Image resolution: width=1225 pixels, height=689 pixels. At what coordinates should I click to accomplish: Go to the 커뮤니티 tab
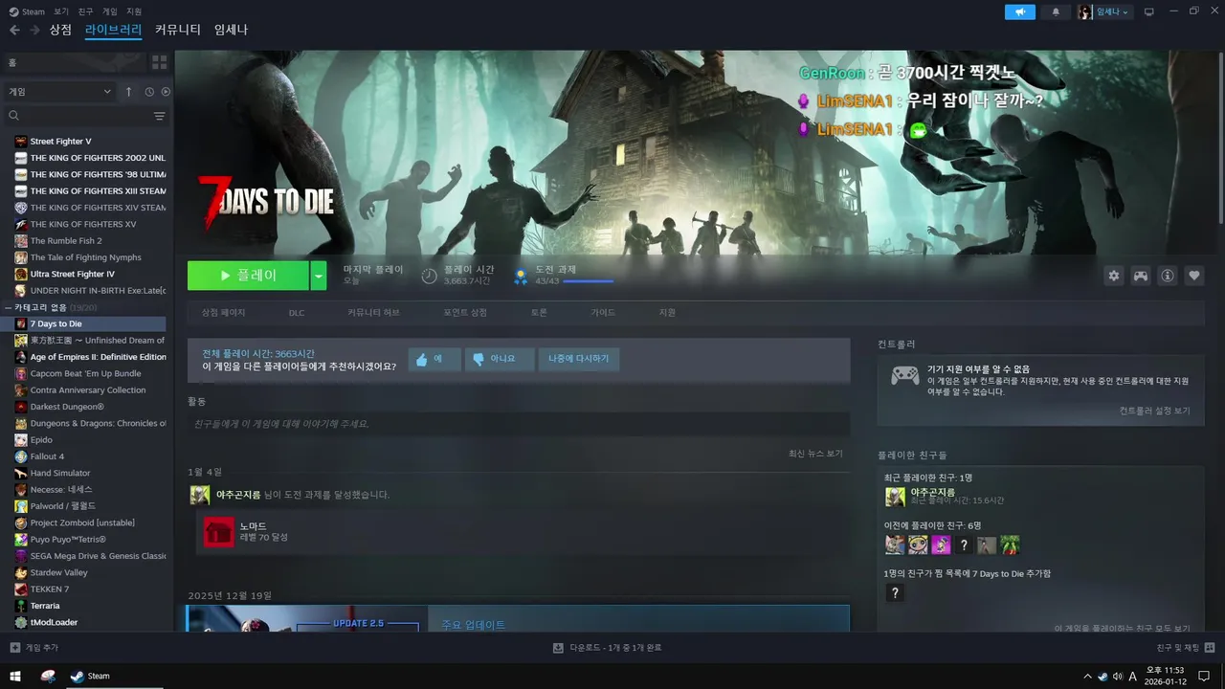coord(178,30)
